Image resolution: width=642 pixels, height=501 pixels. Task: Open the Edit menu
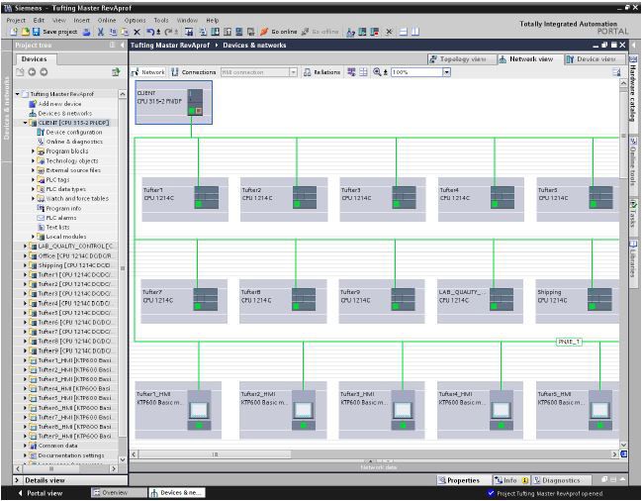tap(39, 20)
